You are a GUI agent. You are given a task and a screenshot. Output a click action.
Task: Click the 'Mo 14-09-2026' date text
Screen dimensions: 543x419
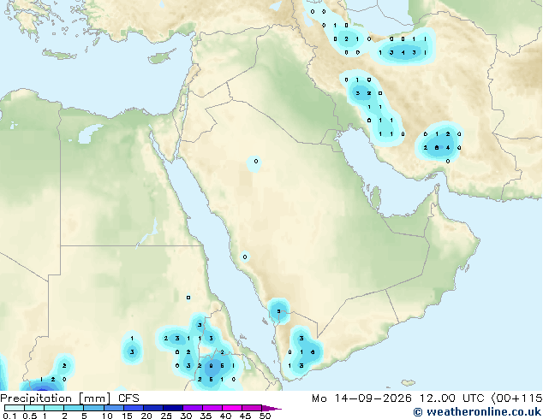[x=361, y=398]
